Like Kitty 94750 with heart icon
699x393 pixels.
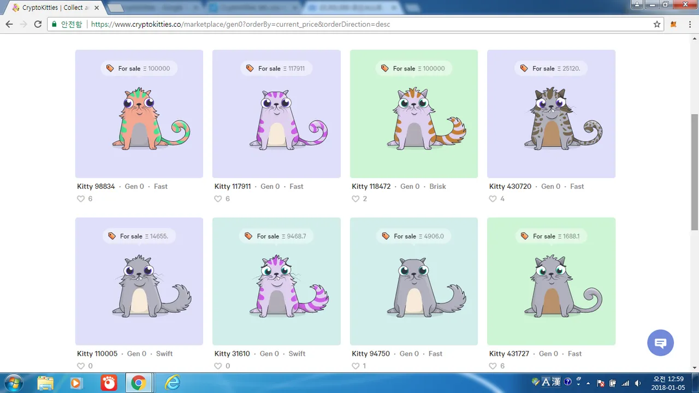356,366
